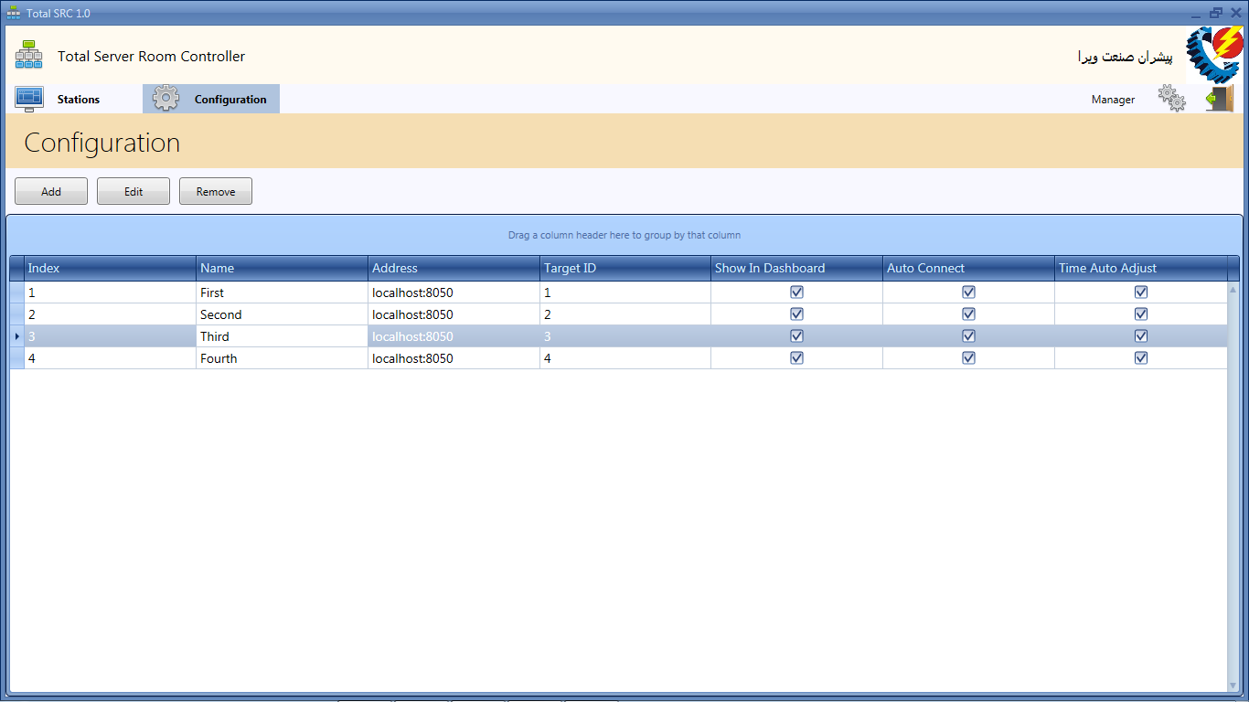Image resolution: width=1249 pixels, height=702 pixels.
Task: Click the Stations monitor icon
Action: tap(29, 99)
